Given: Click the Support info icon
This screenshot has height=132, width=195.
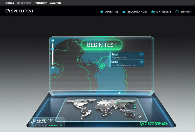Looking at the screenshot, I should tap(177, 12).
